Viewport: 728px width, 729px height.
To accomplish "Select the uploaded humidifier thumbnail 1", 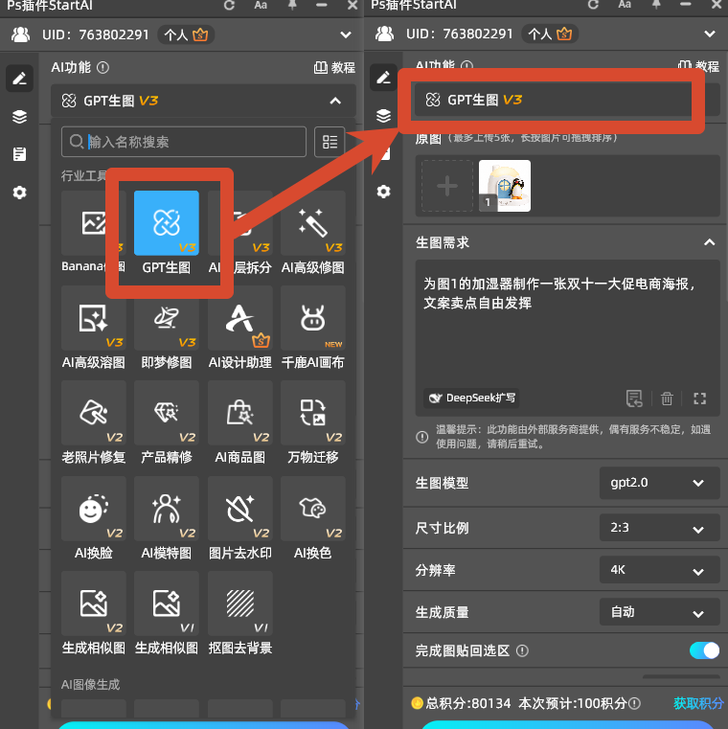I will (505, 186).
